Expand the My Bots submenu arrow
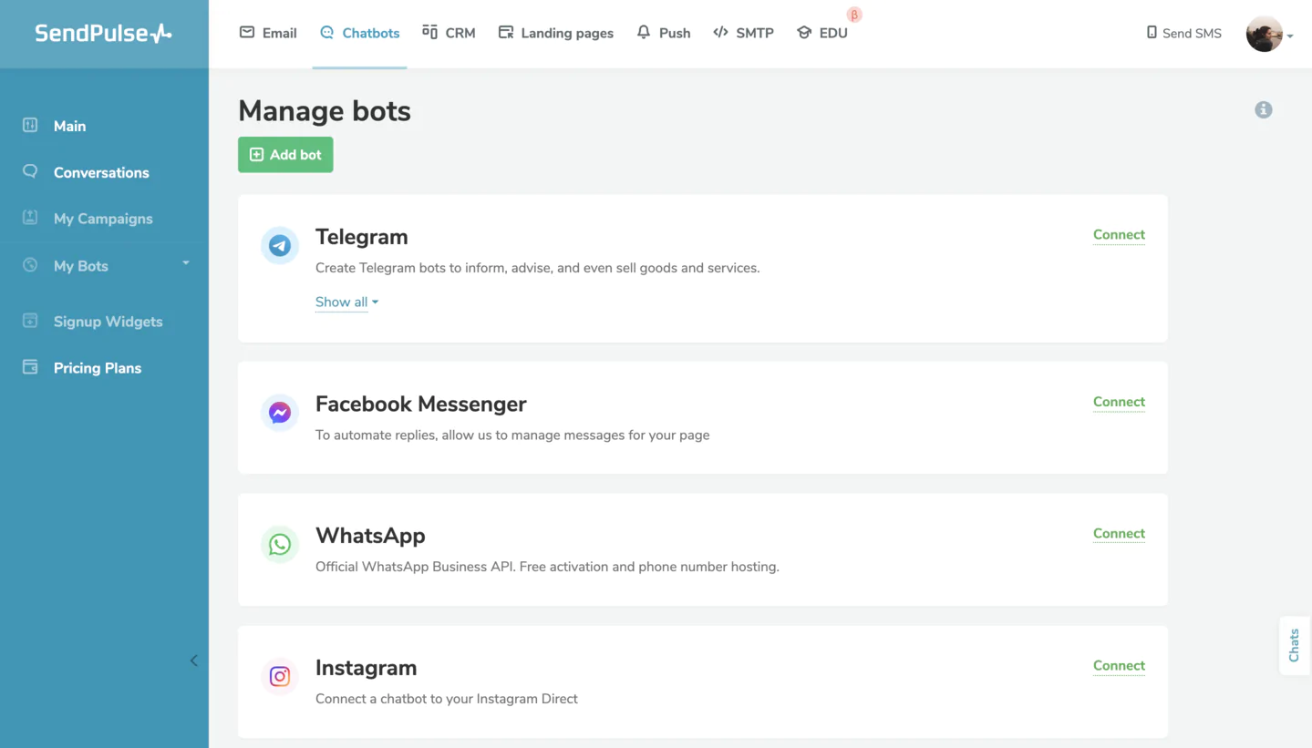This screenshot has height=748, width=1312. tap(186, 263)
